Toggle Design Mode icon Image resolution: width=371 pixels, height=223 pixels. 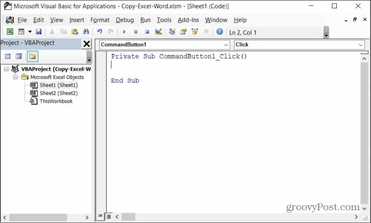pyautogui.click(x=158, y=31)
